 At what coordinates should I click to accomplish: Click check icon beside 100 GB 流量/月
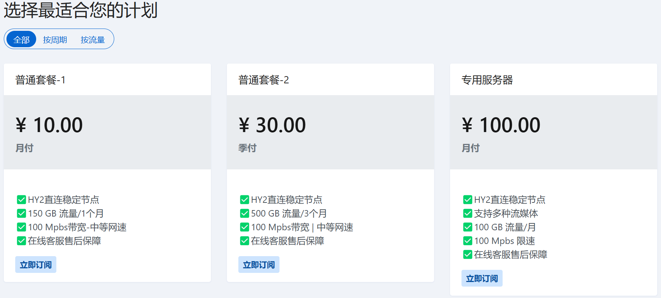(468, 227)
